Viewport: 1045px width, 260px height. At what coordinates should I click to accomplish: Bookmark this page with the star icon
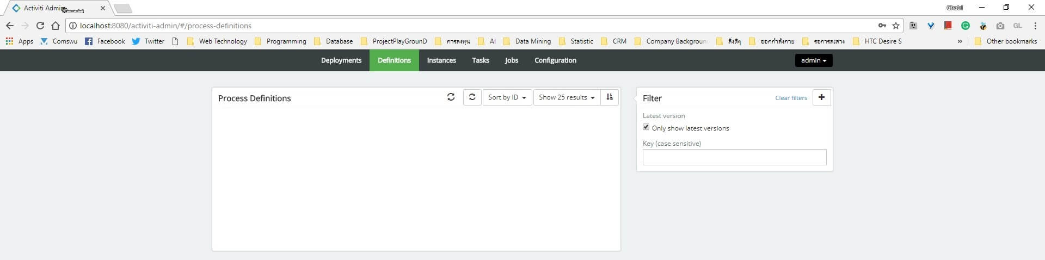click(896, 26)
